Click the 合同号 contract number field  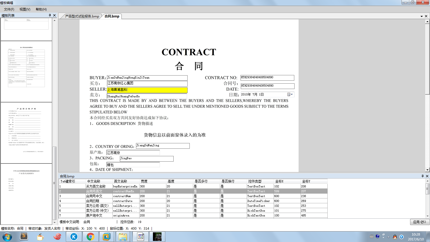tap(267, 86)
